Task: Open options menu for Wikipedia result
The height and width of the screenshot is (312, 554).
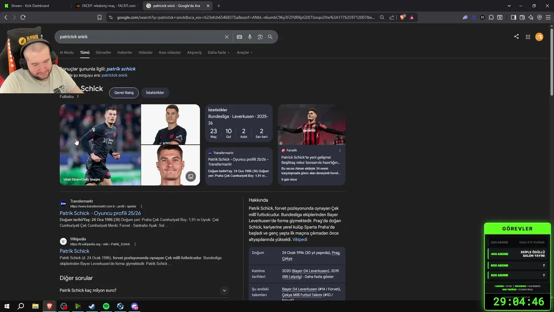Action: [x=135, y=244]
